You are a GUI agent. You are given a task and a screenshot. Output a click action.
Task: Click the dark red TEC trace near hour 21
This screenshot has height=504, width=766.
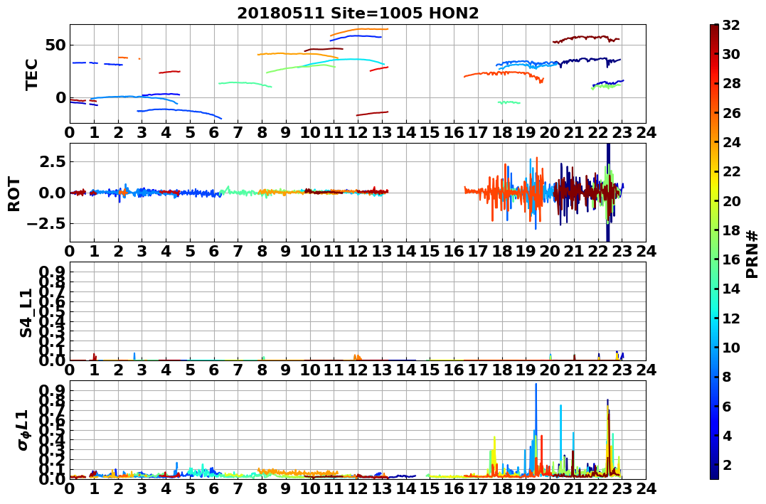tap(586, 38)
